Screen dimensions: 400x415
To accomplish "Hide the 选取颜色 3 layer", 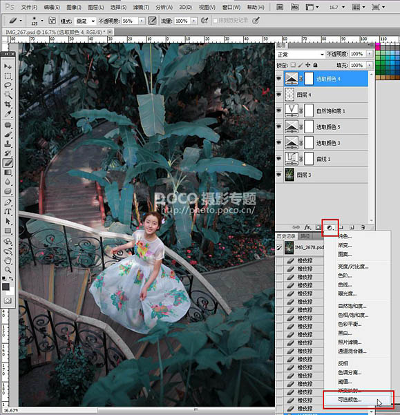I will pos(278,142).
